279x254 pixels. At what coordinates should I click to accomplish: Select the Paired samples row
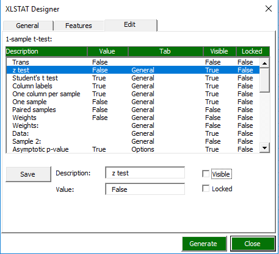pos(133,110)
